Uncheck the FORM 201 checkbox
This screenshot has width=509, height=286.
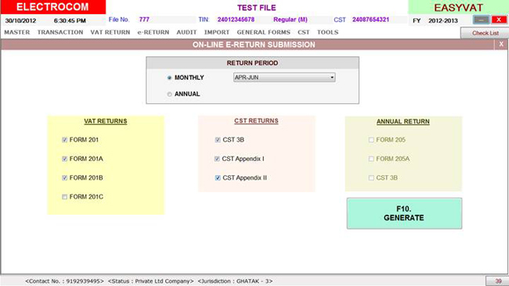coord(64,140)
